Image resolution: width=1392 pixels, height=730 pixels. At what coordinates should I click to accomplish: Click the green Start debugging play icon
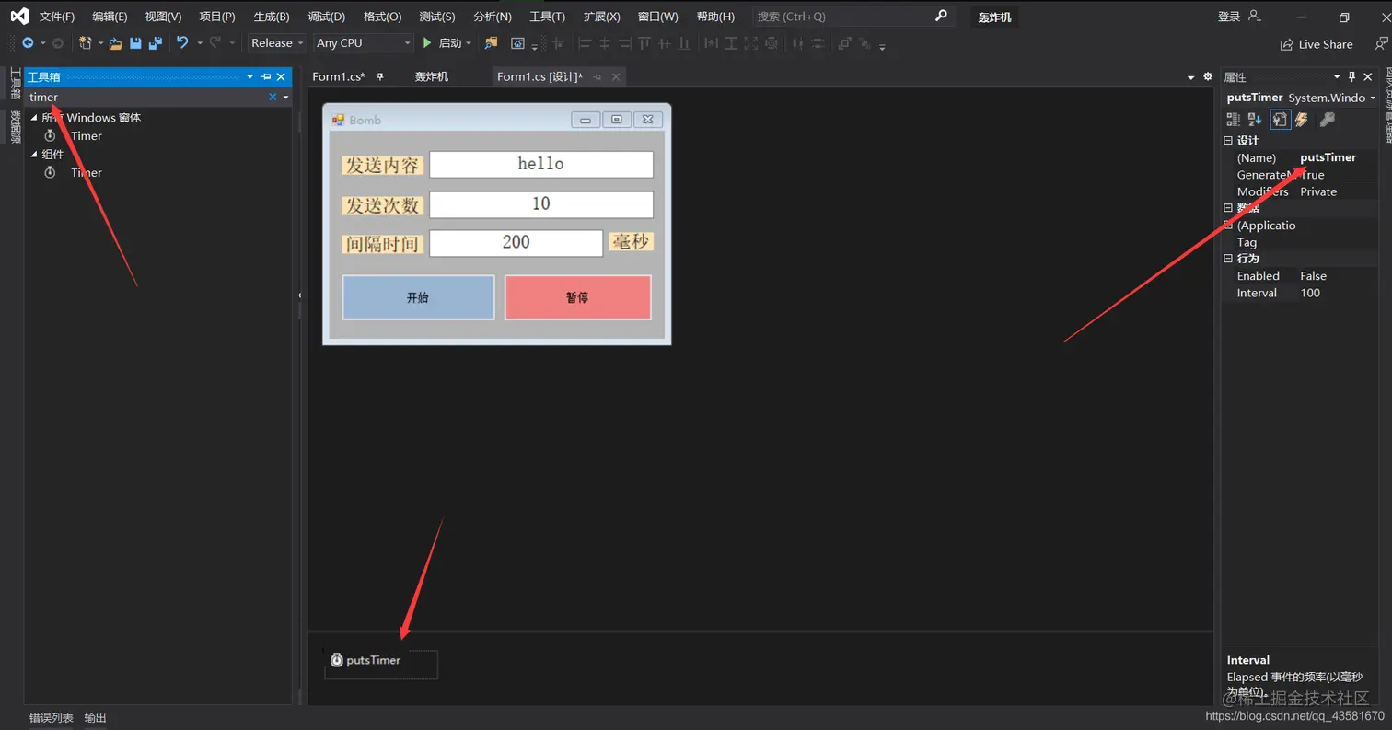coord(427,42)
